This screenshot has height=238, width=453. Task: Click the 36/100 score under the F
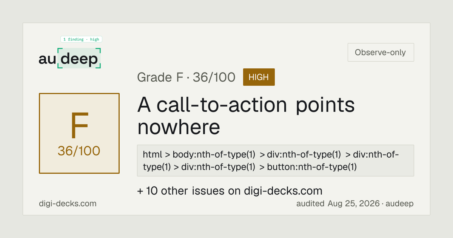79,151
